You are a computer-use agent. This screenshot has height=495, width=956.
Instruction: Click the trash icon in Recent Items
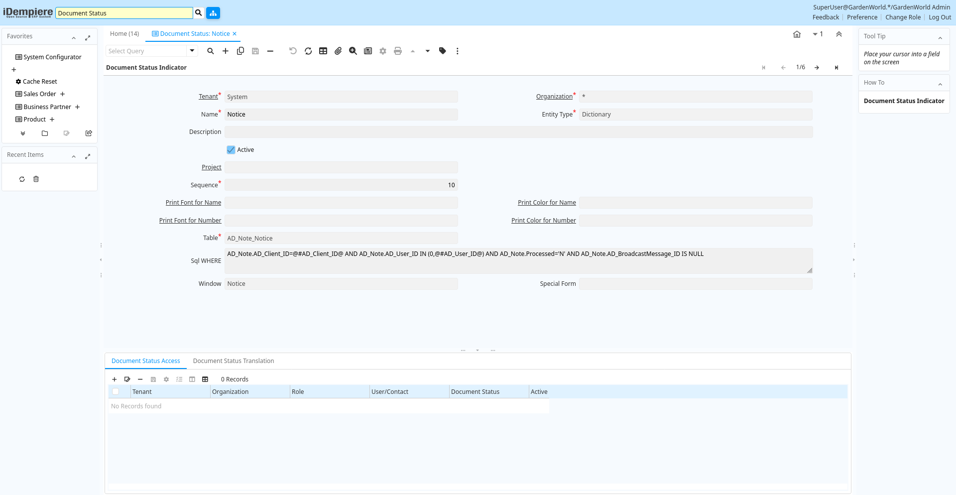coord(36,179)
